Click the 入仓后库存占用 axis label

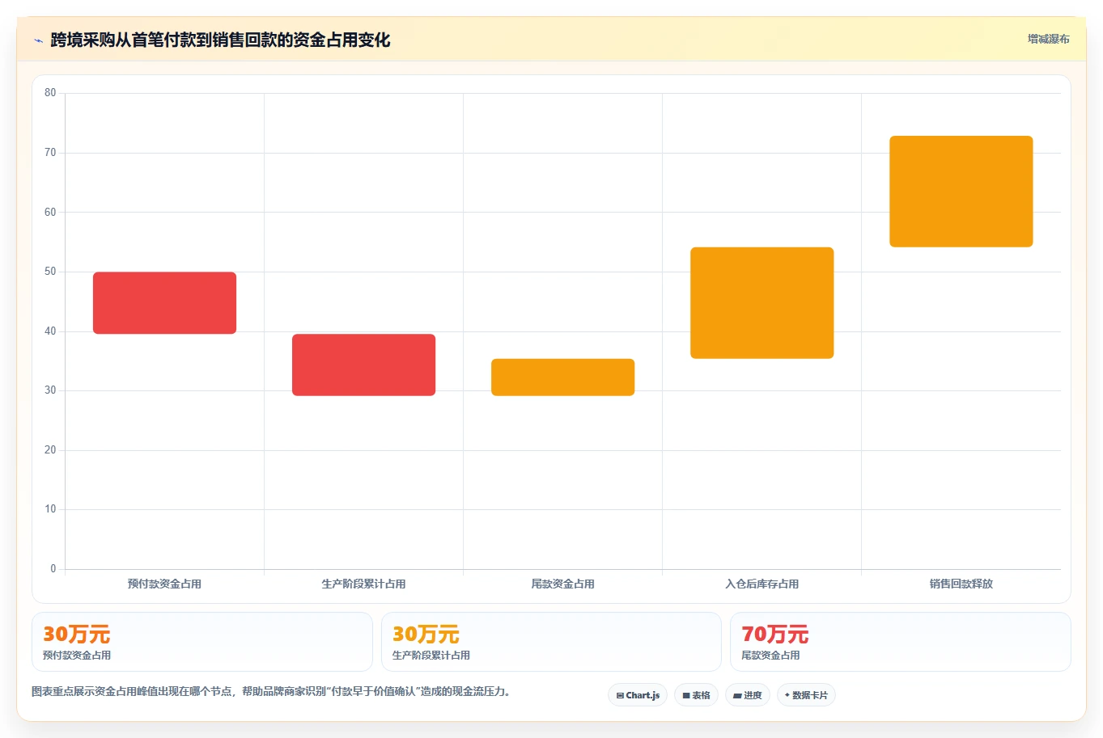(761, 584)
